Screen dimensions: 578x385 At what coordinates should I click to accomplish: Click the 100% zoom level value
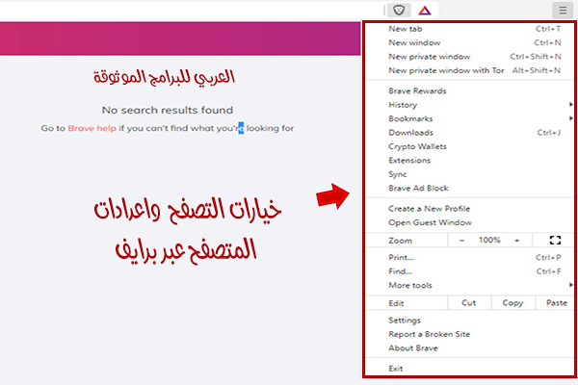(x=489, y=241)
